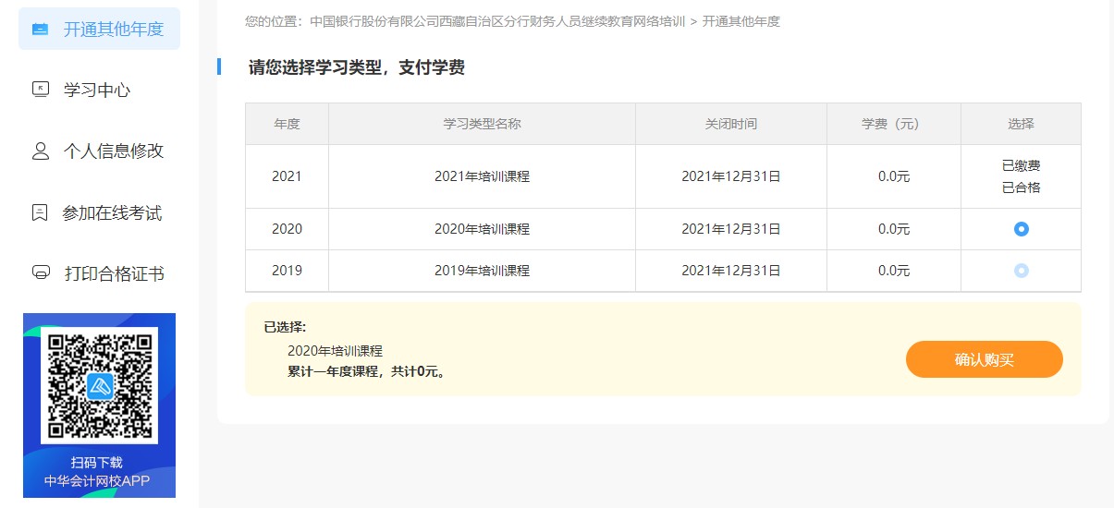Click closing date in 2021 row
Viewport: 1114px width, 508px height.
730,176
